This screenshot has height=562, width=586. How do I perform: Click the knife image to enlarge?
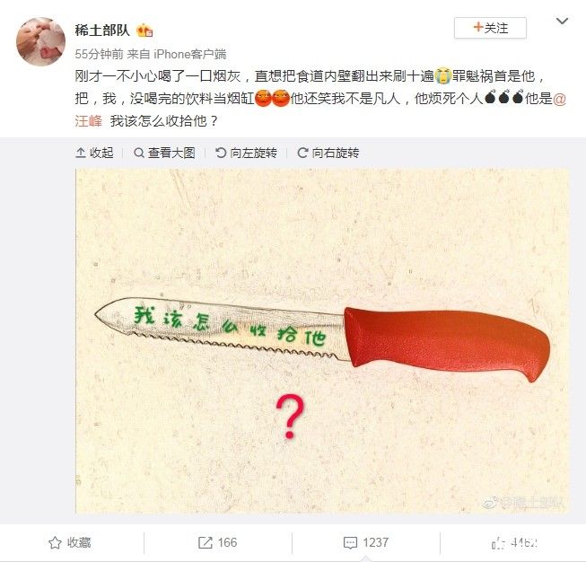(x=322, y=340)
